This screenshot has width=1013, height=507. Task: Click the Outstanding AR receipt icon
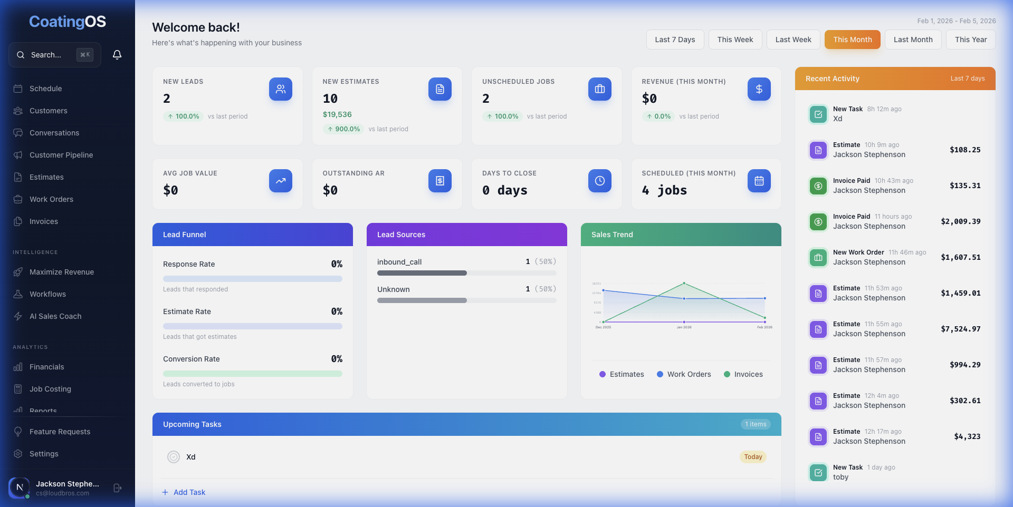tap(439, 181)
